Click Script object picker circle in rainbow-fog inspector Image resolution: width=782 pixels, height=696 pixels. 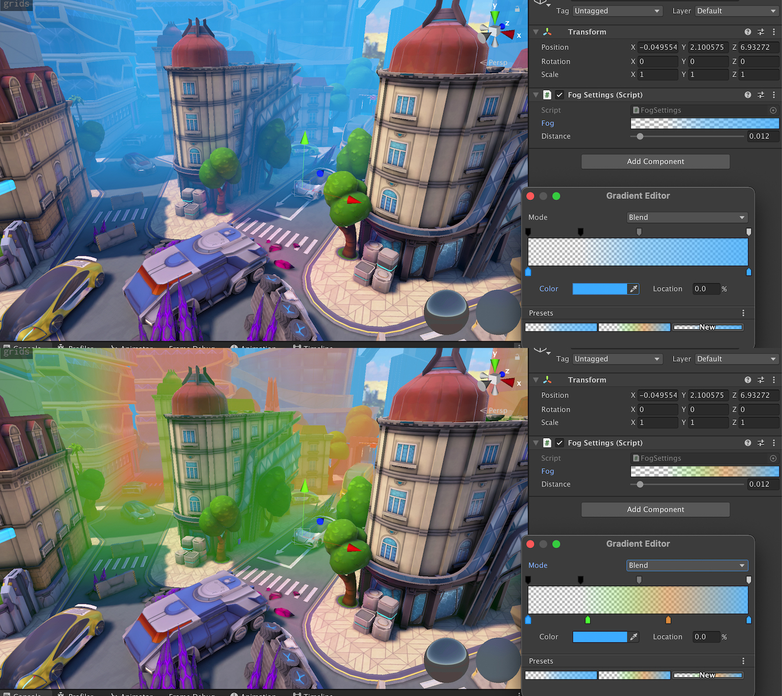tap(773, 458)
